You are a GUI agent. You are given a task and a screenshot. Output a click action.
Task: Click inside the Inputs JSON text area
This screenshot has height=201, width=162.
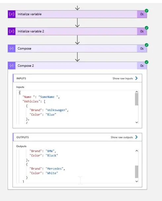[76, 107]
